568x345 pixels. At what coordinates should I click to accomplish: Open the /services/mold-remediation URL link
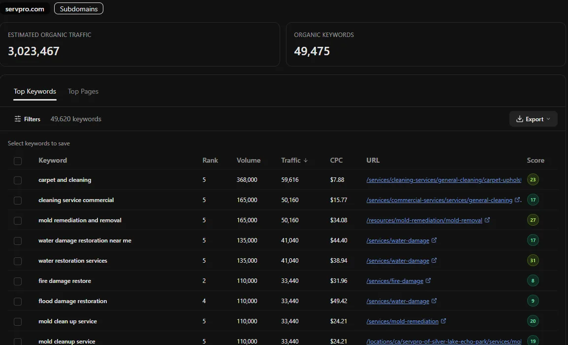pyautogui.click(x=403, y=321)
